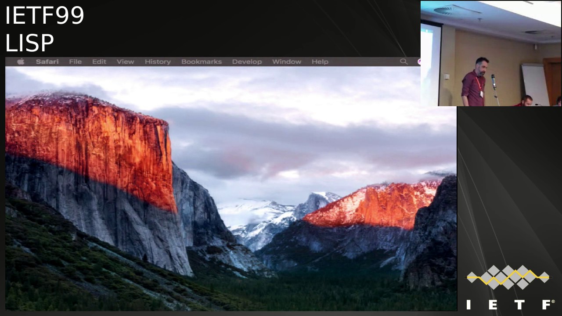562x316 pixels.
Task: Open the File menu
Action: [75, 61]
